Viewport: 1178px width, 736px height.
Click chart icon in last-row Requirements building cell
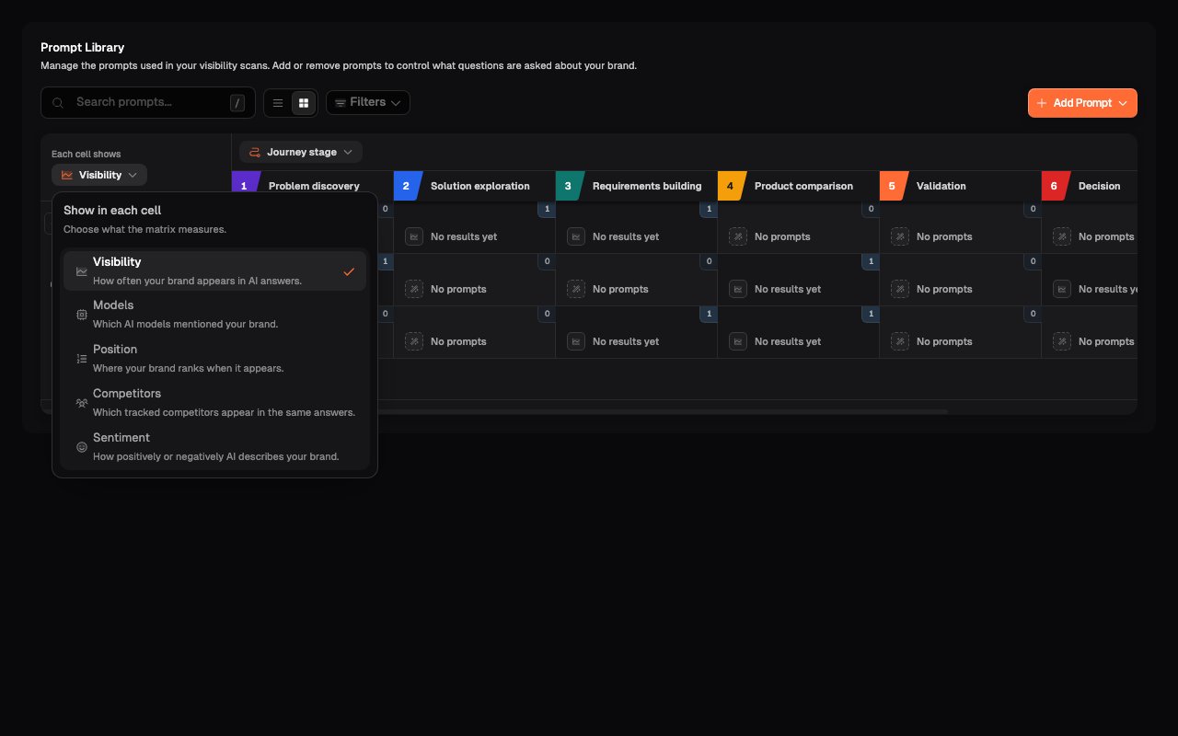(576, 341)
